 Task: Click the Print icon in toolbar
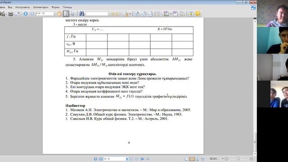coord(11,14)
